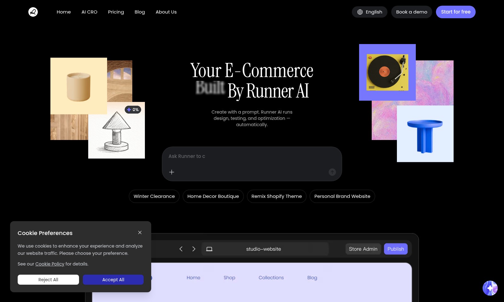Screen dimensions: 504x302
Task: Click the Cookie Preferences heading
Action: pyautogui.click(x=45, y=233)
